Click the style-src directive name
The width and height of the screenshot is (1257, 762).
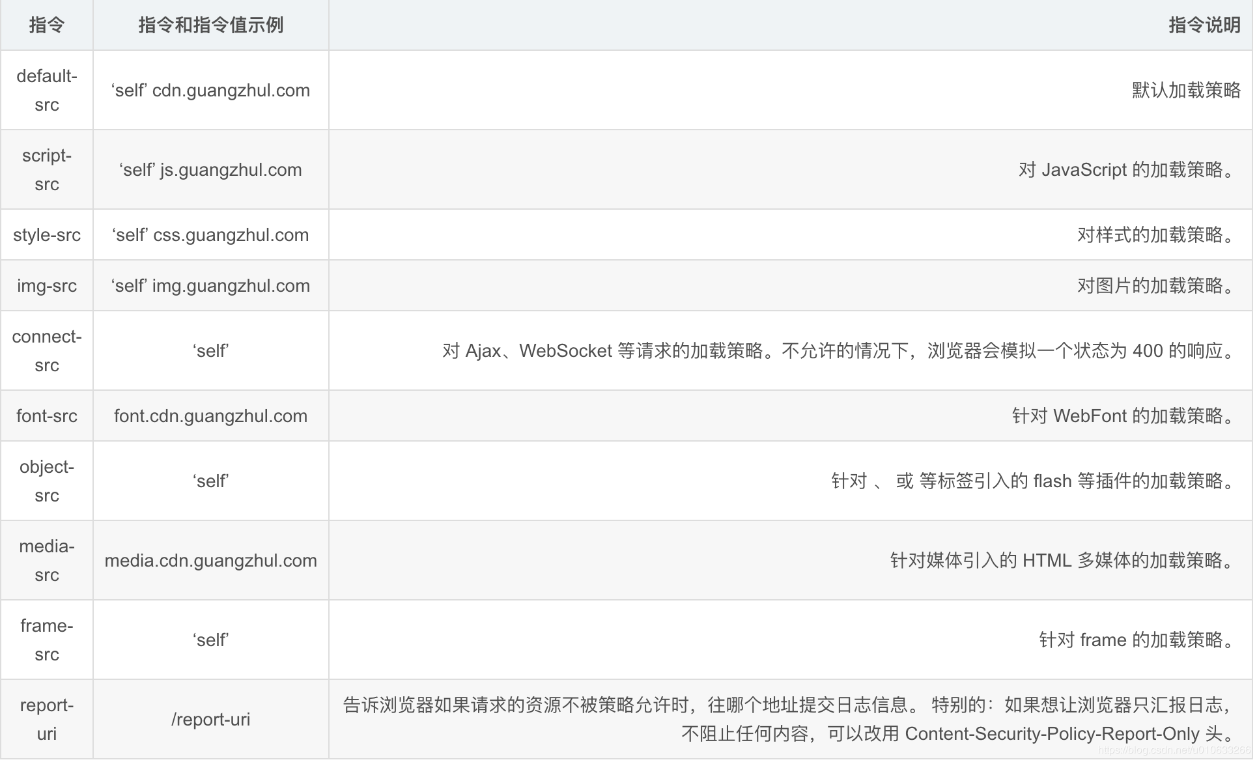click(x=46, y=234)
